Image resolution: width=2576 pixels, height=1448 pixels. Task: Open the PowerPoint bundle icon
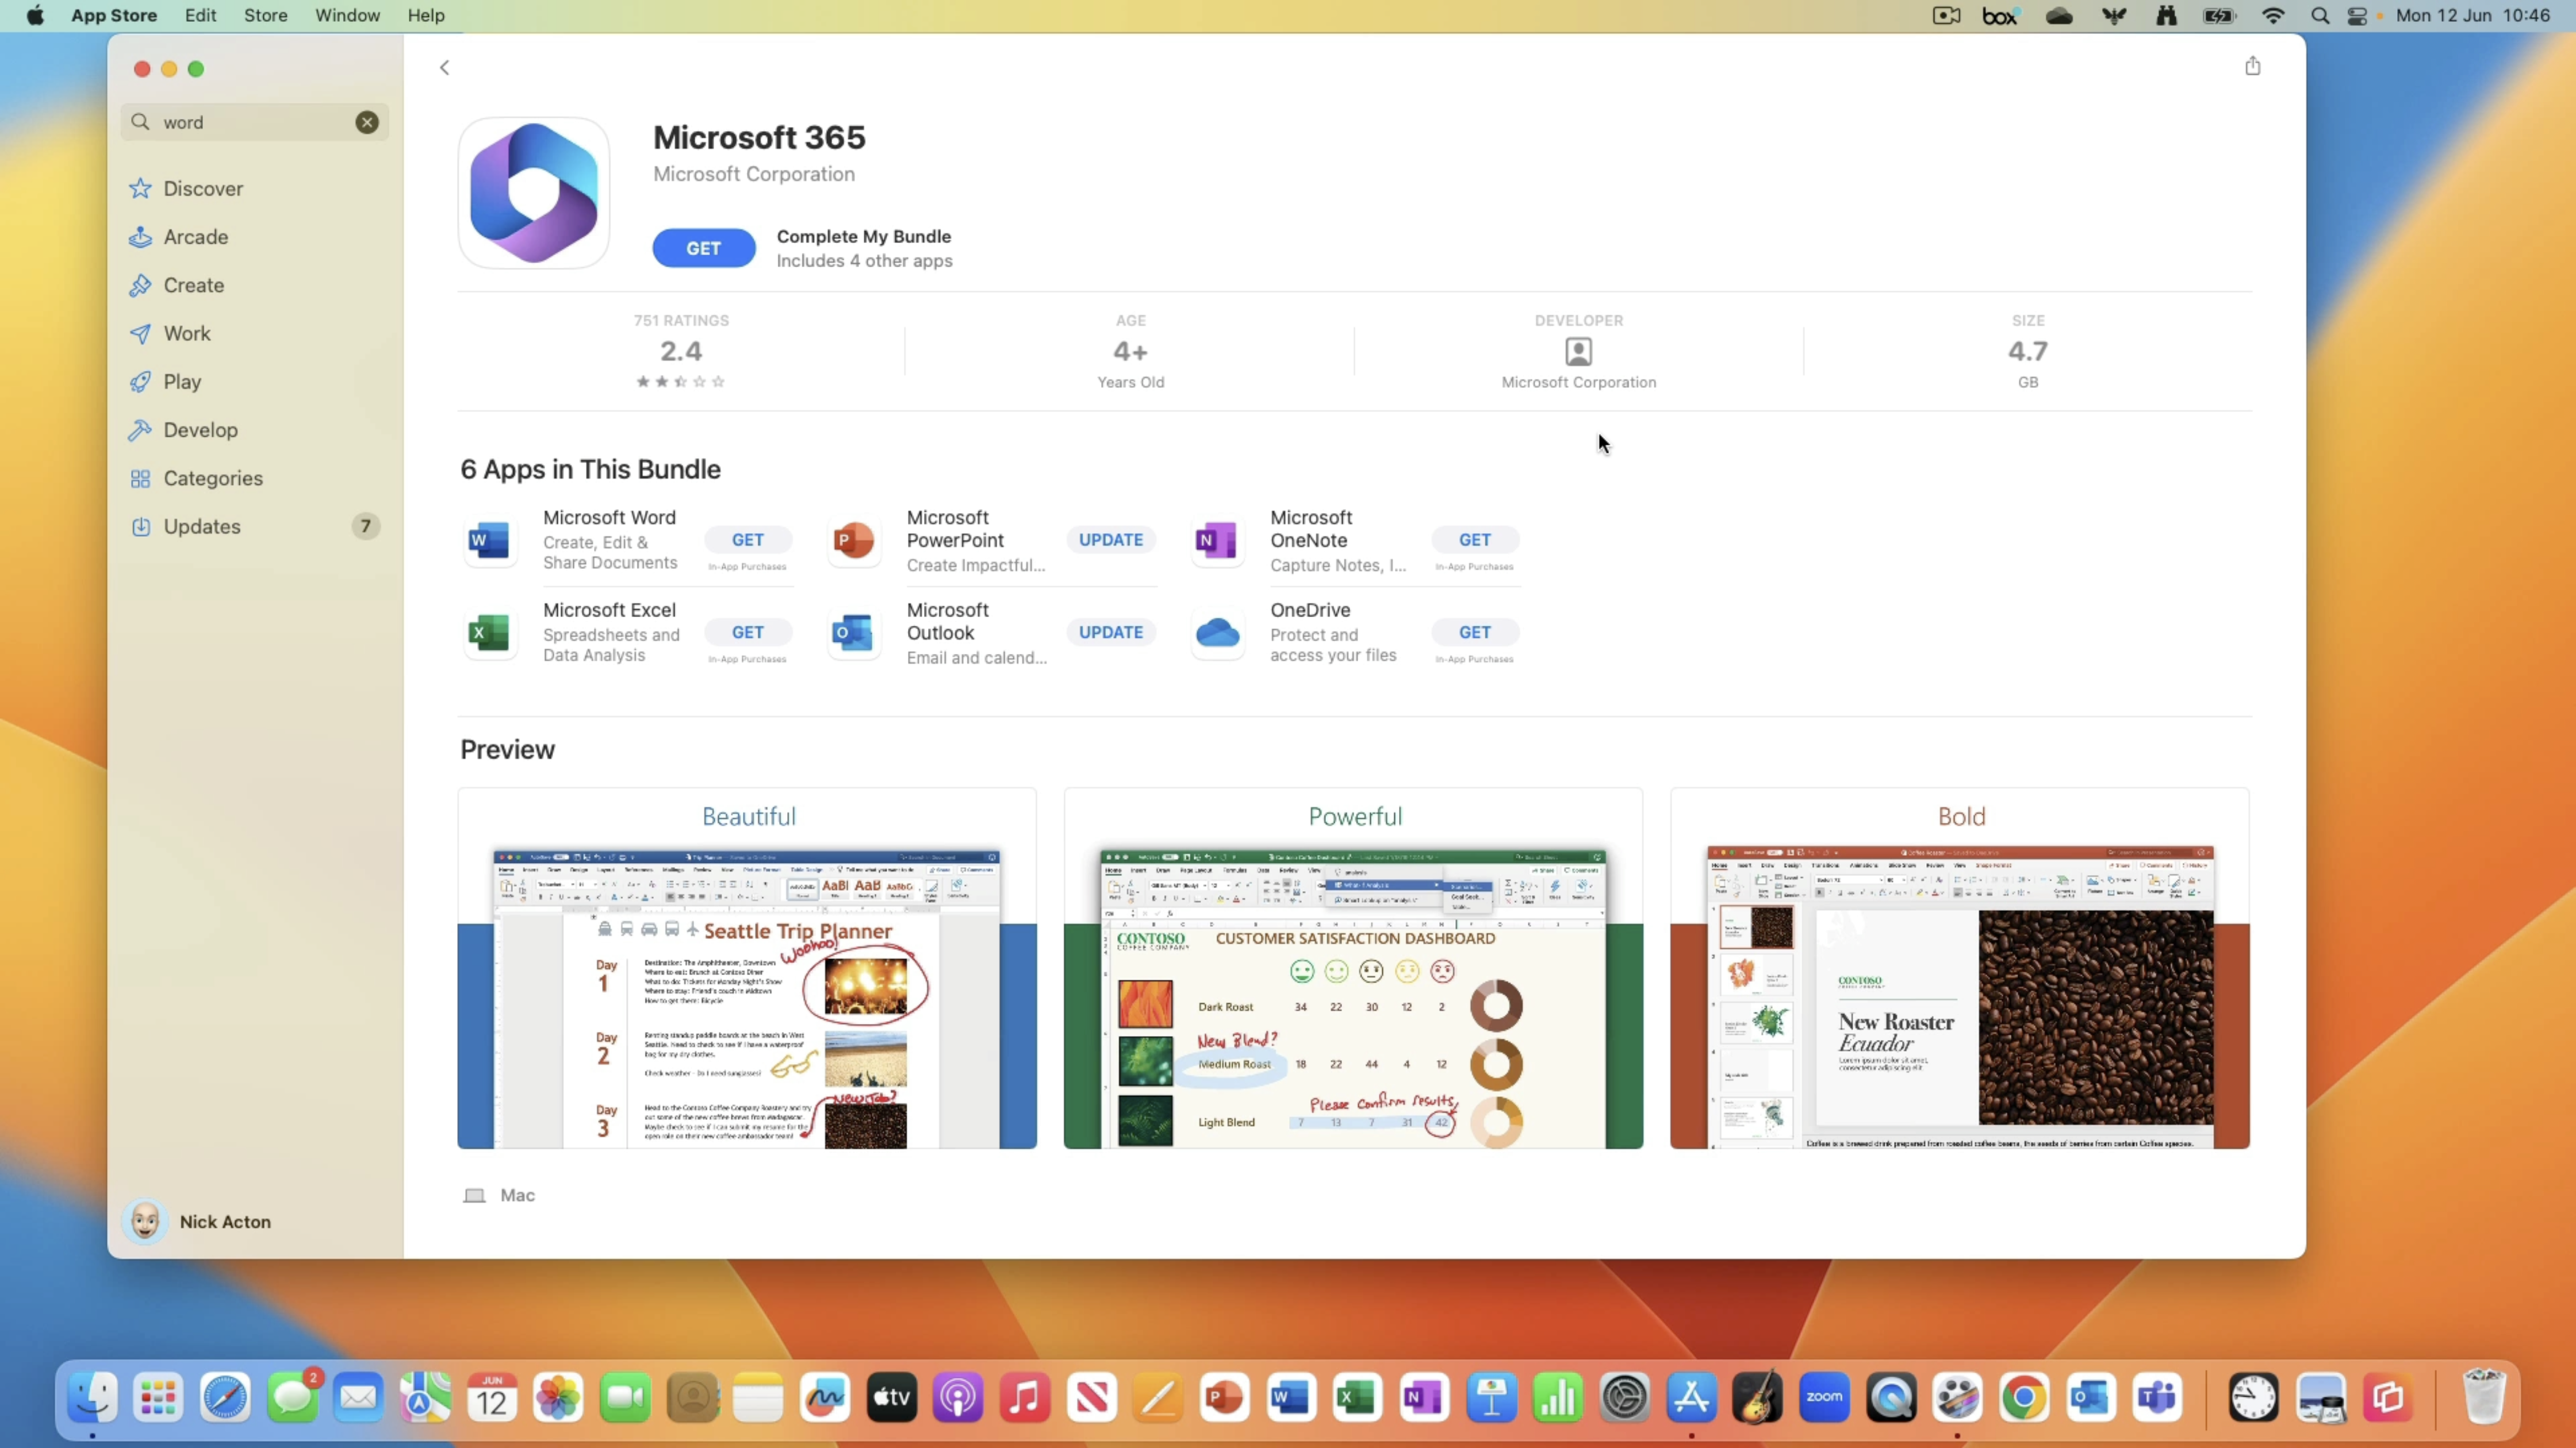tap(854, 541)
